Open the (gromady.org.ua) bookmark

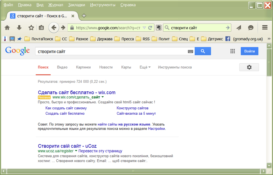(x=248, y=39)
